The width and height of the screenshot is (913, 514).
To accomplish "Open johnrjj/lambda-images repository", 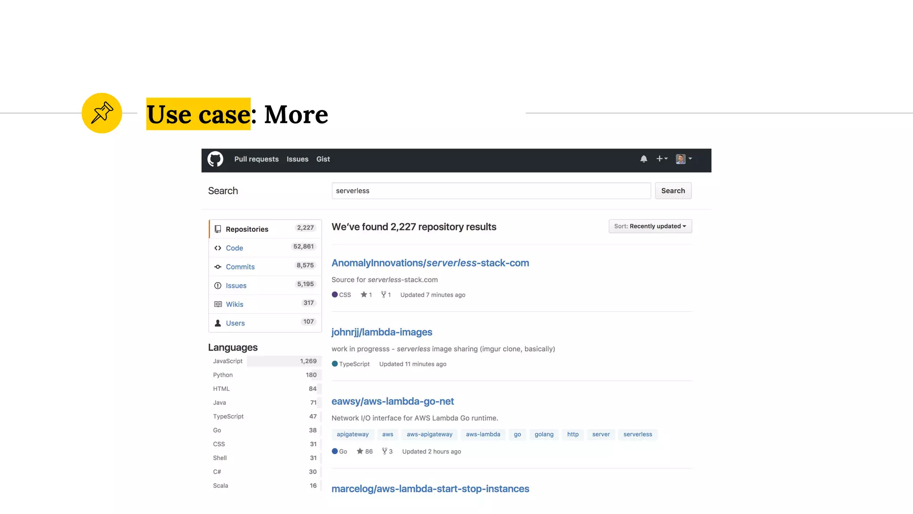I will pyautogui.click(x=382, y=332).
